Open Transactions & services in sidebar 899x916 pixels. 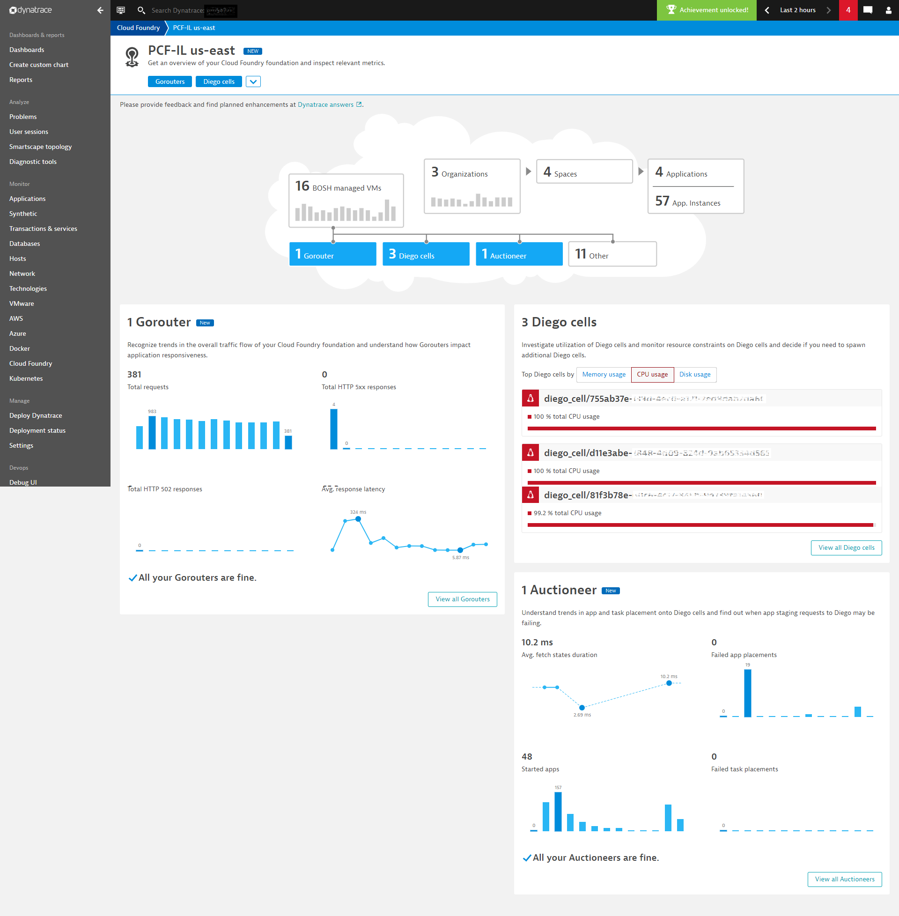44,229
